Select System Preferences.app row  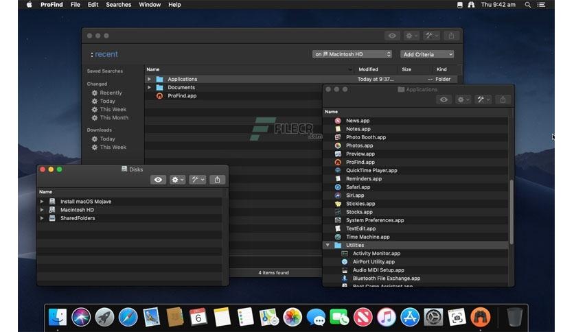pyautogui.click(x=415, y=220)
